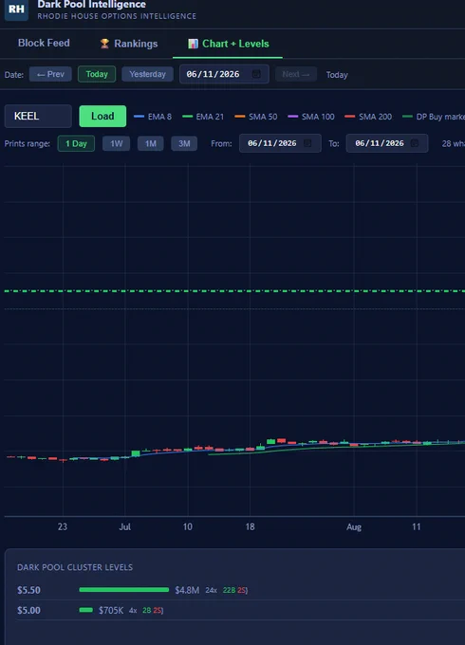465x645 pixels.
Task: Click the $5.00 cluster volume bar
Action: (86, 610)
